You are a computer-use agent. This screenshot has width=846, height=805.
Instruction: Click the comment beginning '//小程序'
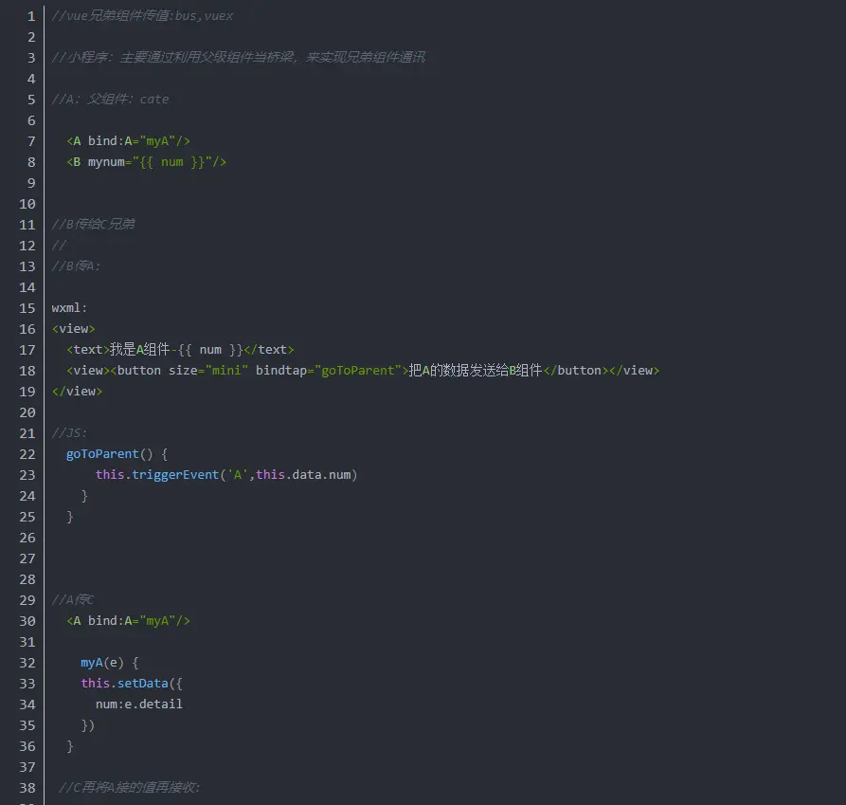(x=239, y=58)
